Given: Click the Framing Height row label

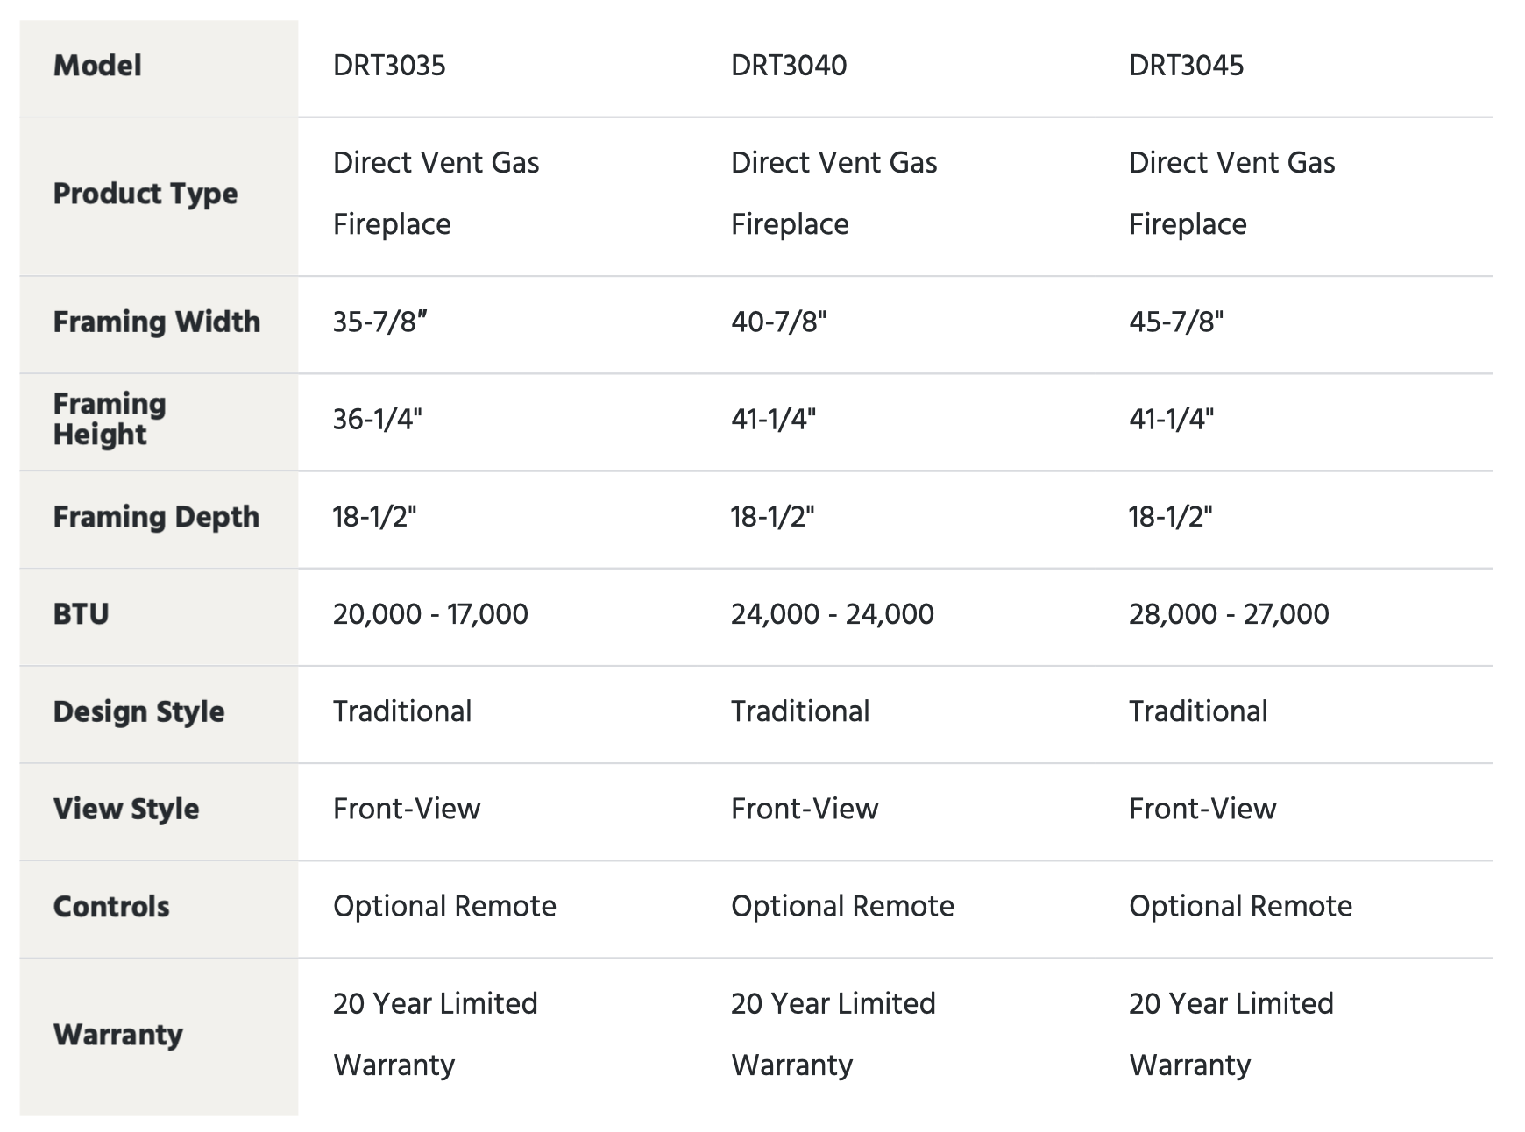Looking at the screenshot, I should (110, 419).
